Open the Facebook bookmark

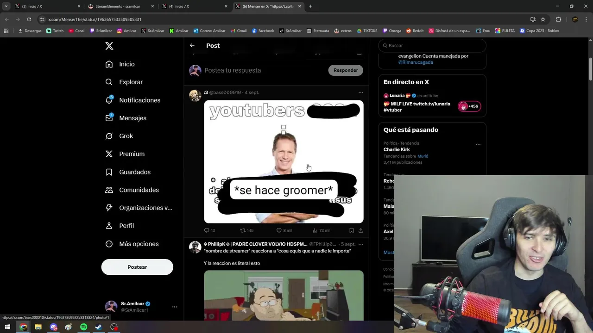click(x=263, y=31)
